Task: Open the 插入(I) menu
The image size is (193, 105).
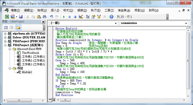Action: (55, 10)
